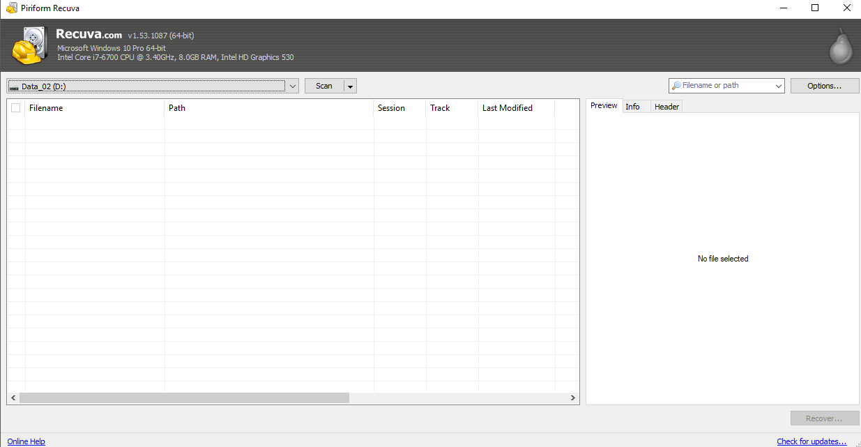Click the horizontal scrollbar thumb in the file list
Screen dimensions: 861x447
(x=184, y=398)
